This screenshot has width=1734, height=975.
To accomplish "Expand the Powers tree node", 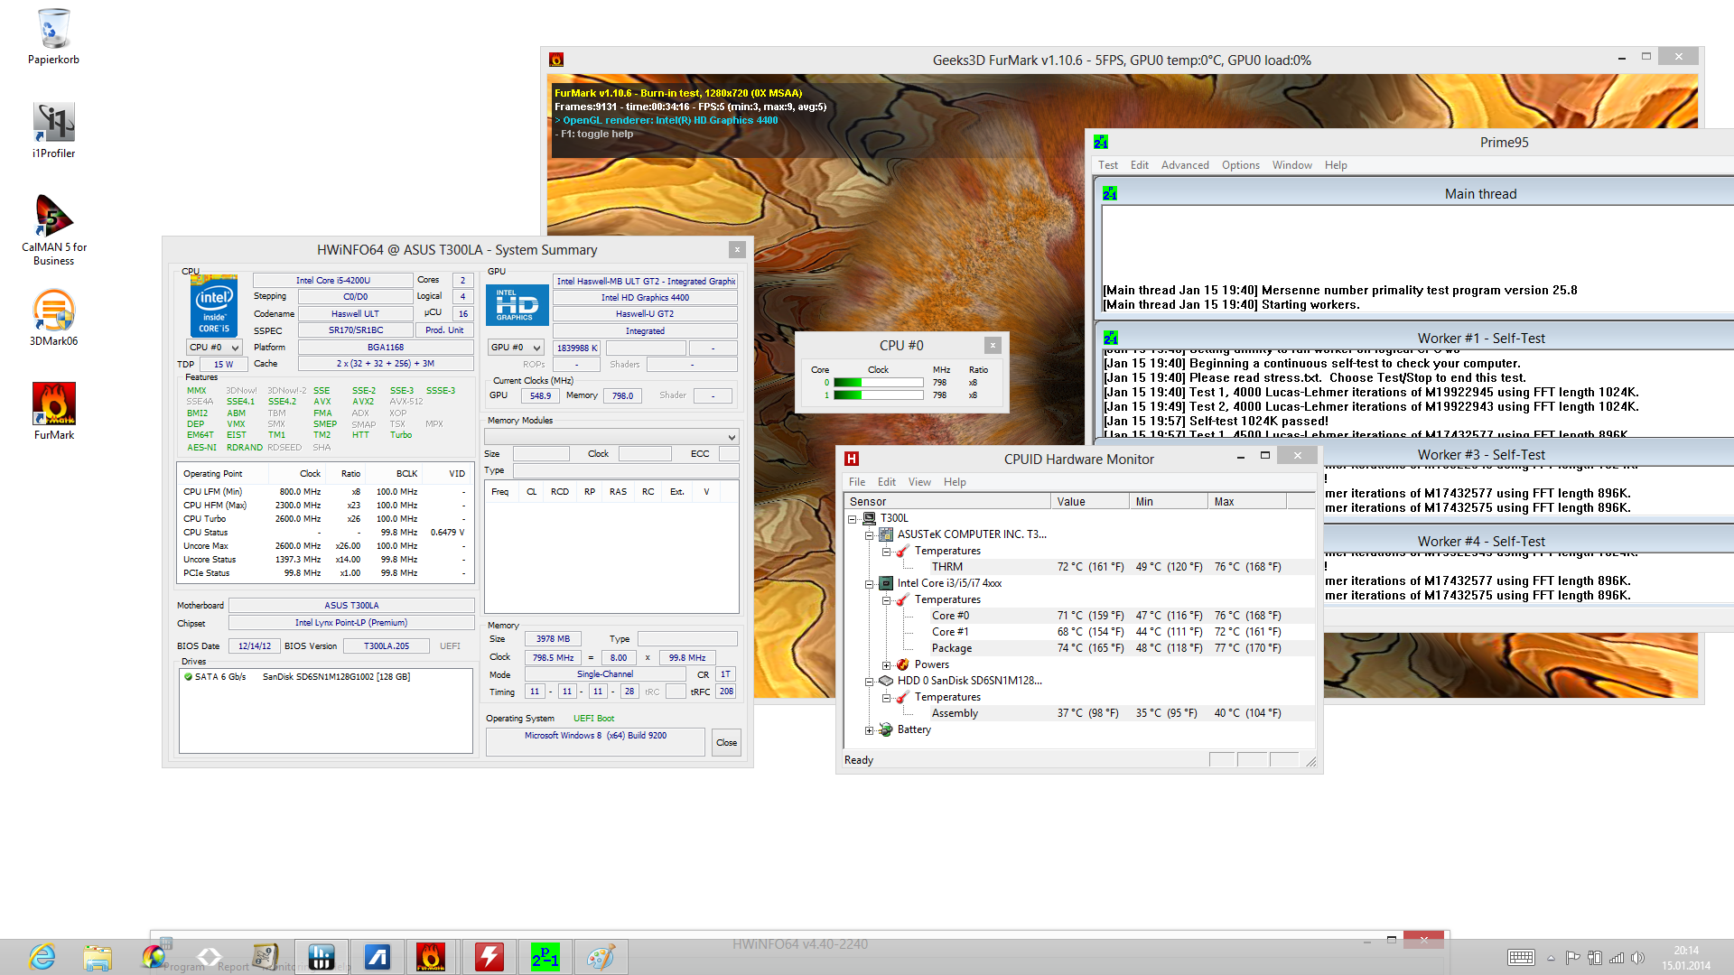I will [x=886, y=665].
